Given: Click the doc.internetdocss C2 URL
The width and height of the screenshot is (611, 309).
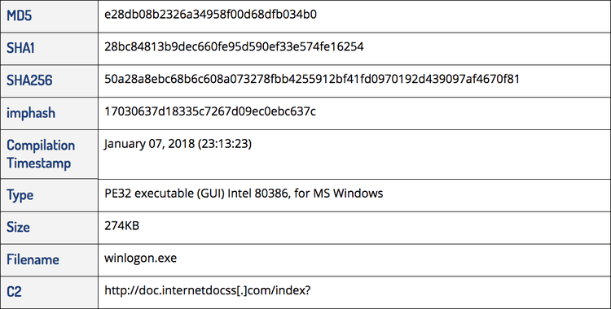Looking at the screenshot, I should click(x=207, y=290).
